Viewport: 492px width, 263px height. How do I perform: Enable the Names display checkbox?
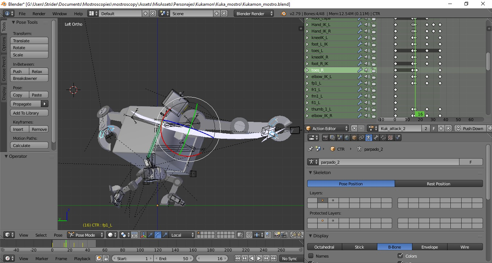click(x=311, y=256)
